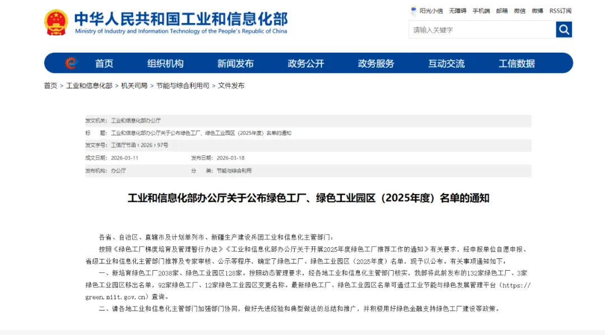Click the 无障碍 accessibility link

coord(457,11)
